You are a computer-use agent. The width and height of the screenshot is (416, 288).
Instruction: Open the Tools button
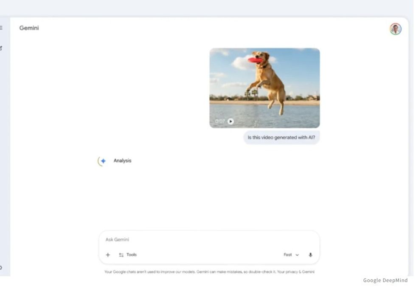128,255
